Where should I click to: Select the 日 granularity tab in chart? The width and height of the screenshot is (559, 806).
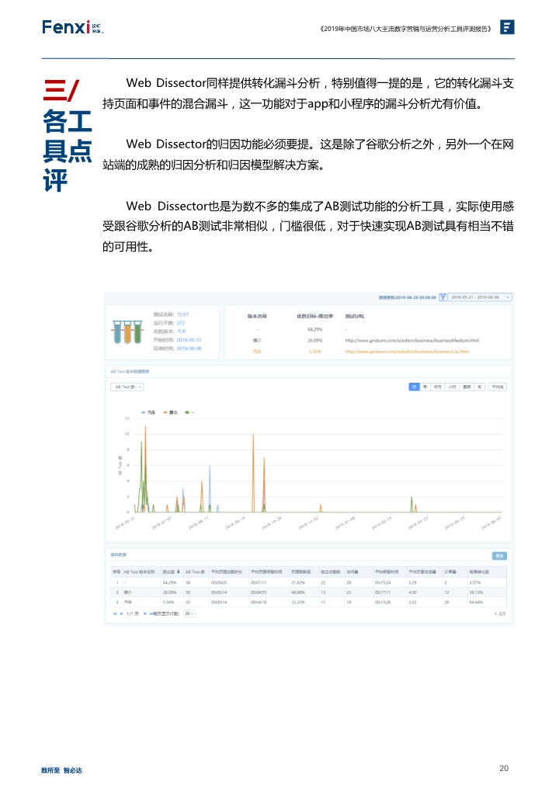point(414,387)
